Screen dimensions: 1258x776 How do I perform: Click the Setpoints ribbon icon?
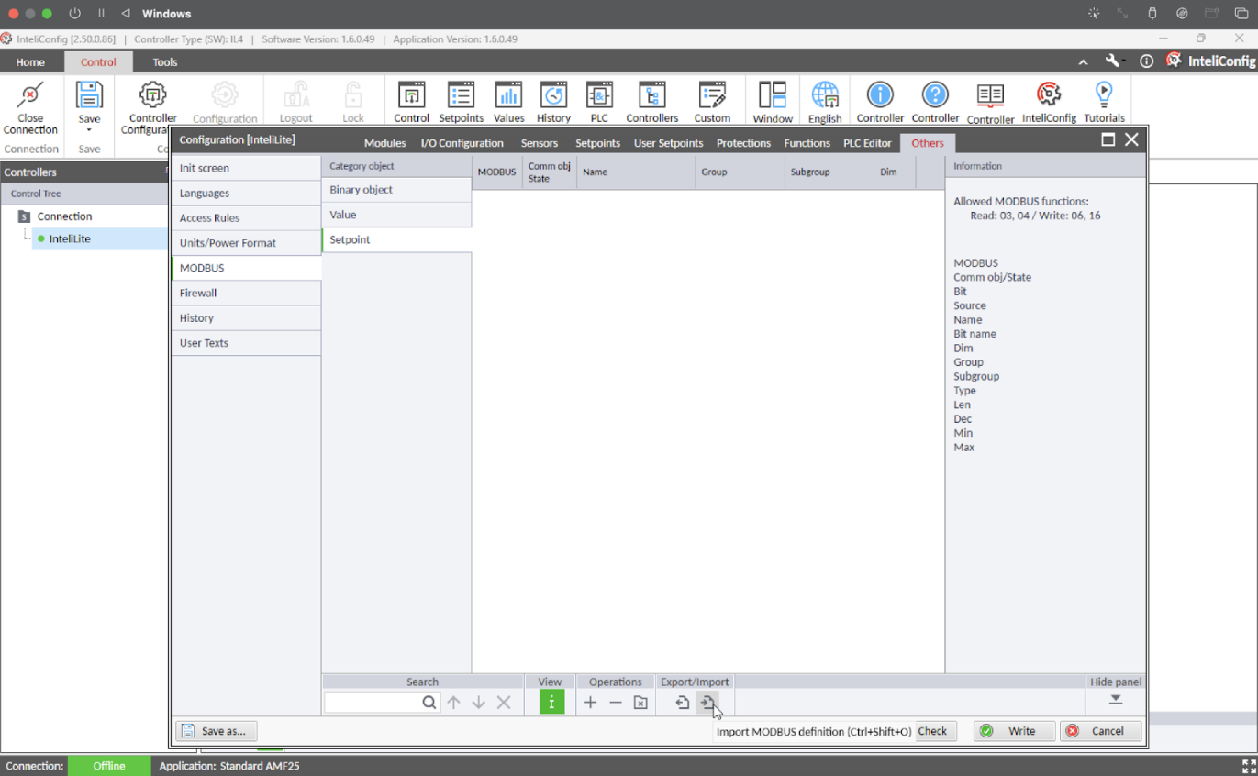coord(461,95)
